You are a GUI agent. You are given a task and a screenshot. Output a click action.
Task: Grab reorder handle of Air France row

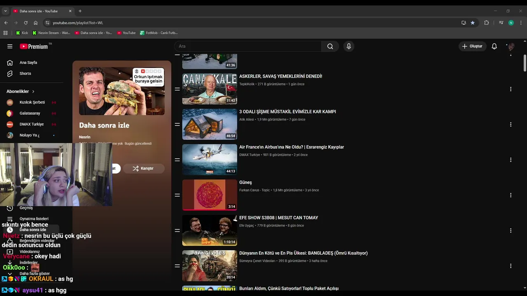(x=177, y=160)
